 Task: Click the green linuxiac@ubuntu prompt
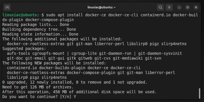20,15
